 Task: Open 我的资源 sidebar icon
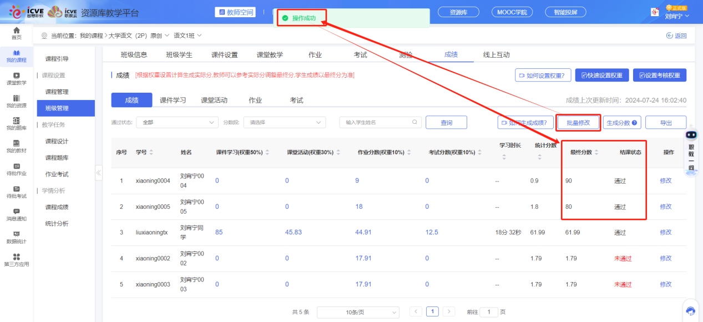tap(17, 101)
